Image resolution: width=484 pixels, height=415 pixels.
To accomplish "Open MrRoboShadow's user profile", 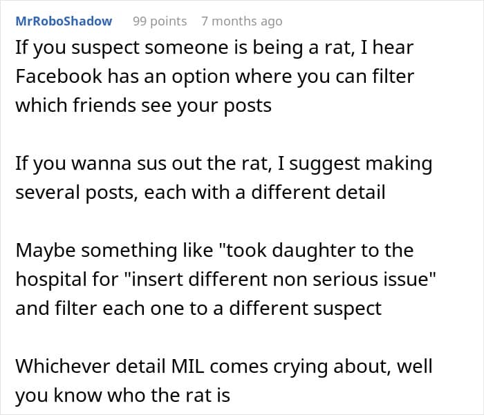I will click(x=64, y=21).
